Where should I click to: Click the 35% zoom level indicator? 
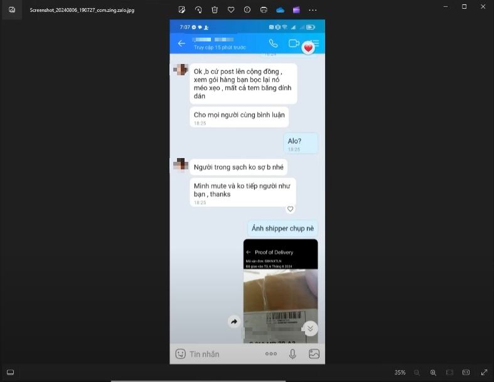(x=400, y=373)
